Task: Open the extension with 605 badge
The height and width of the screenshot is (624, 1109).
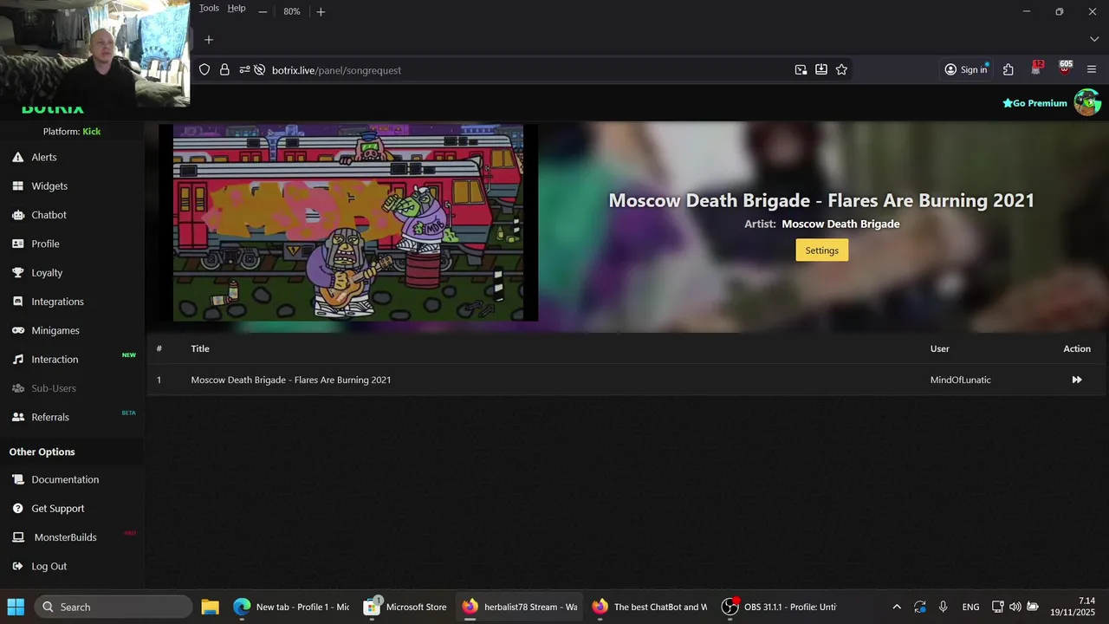Action: [x=1065, y=68]
